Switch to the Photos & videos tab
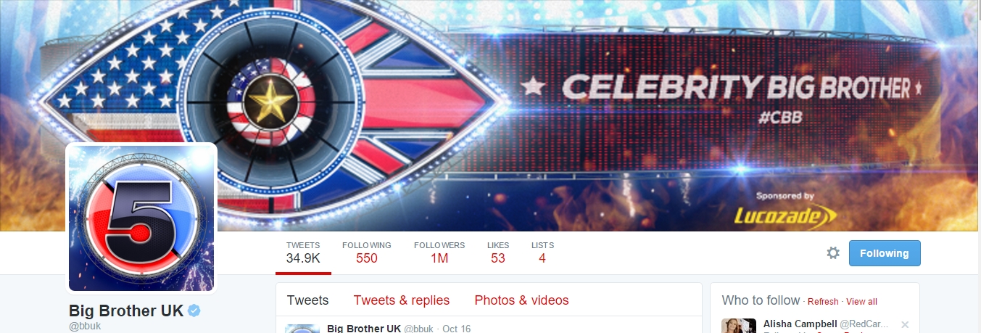 pos(522,300)
